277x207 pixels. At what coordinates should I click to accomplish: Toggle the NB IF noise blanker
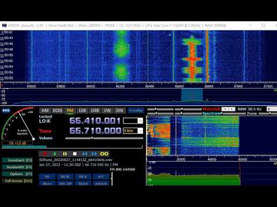[83, 177]
